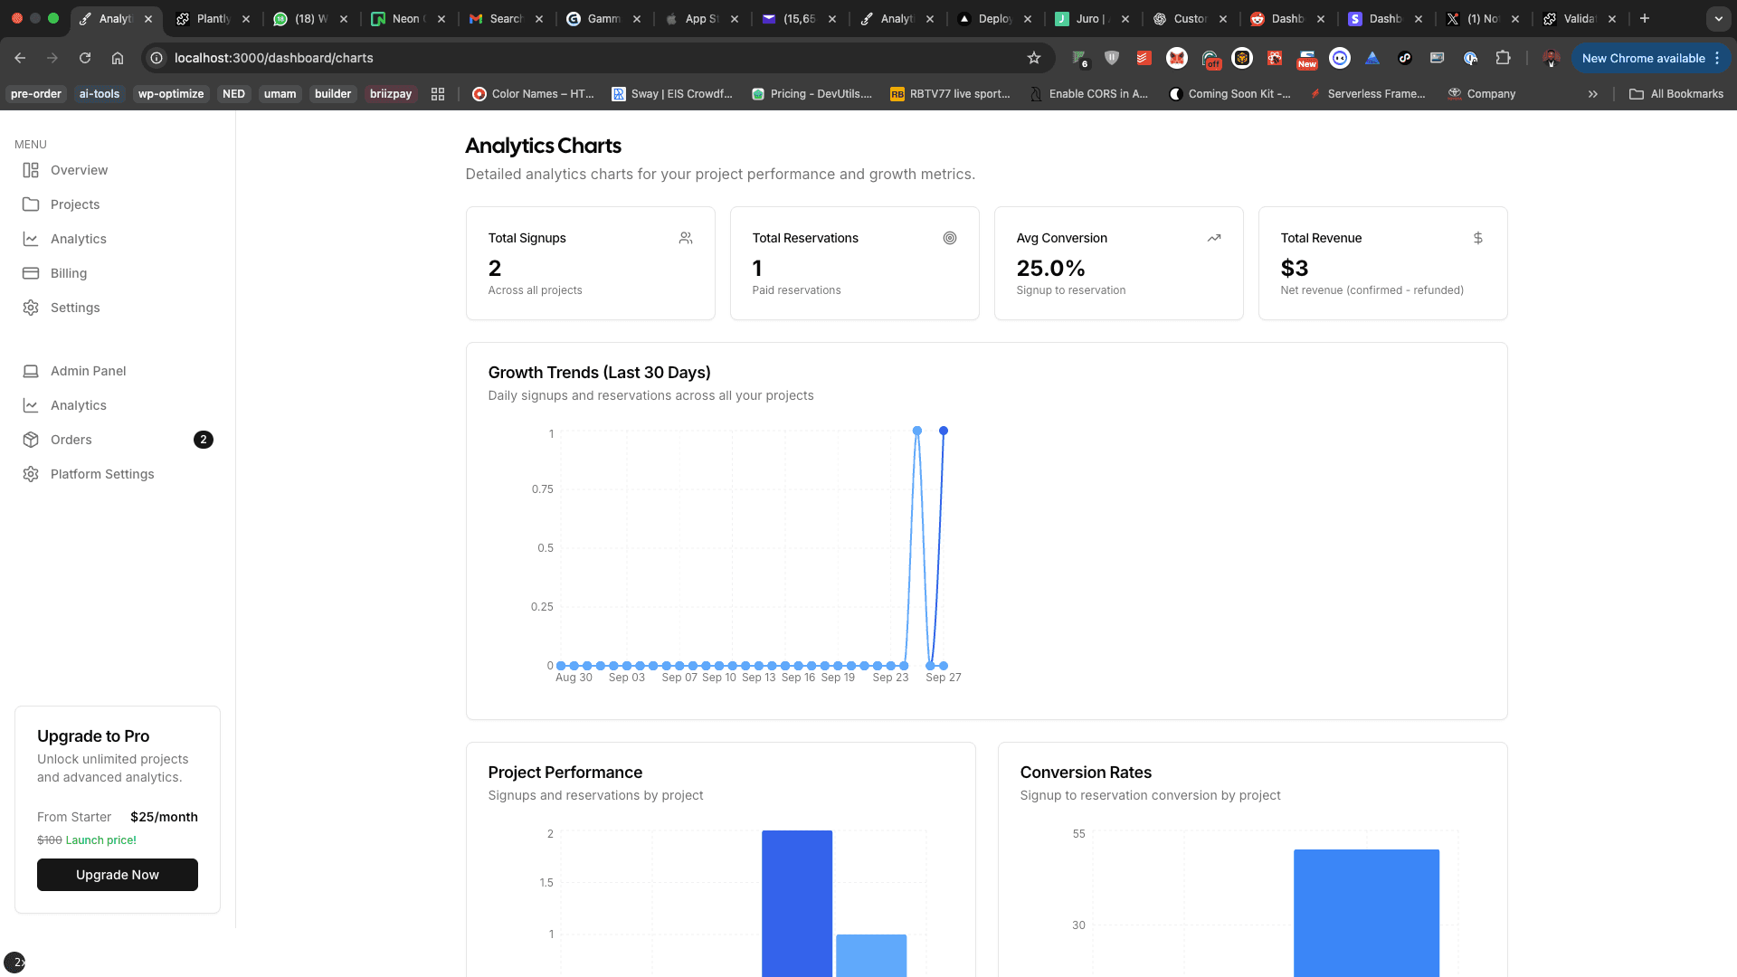This screenshot has width=1737, height=977.
Task: Bookmark page with star icon
Action: pos(1034,58)
